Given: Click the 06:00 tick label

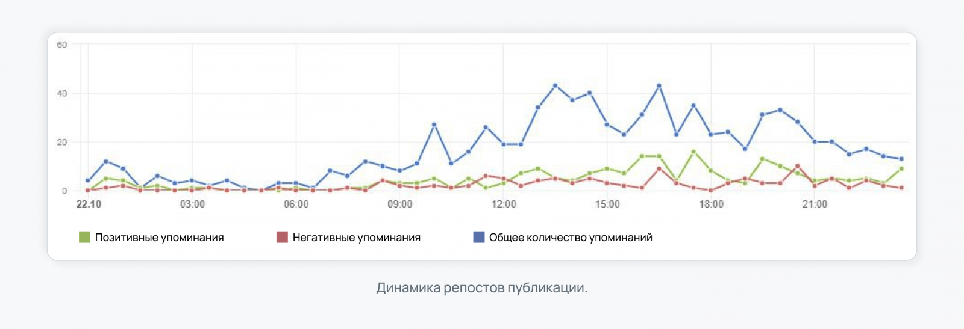Looking at the screenshot, I should (x=296, y=204).
